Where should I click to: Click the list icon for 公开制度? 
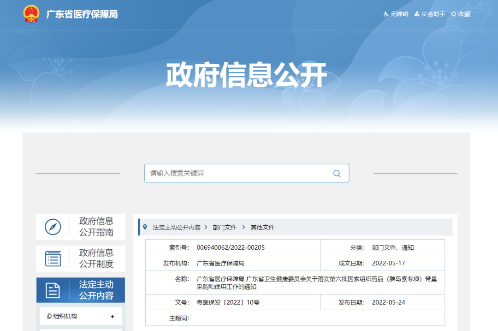coord(53,259)
